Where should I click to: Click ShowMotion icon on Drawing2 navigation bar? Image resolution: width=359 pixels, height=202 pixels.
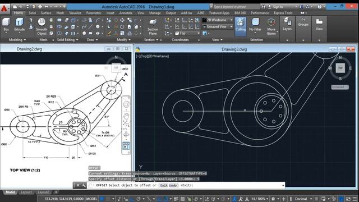click(126, 146)
